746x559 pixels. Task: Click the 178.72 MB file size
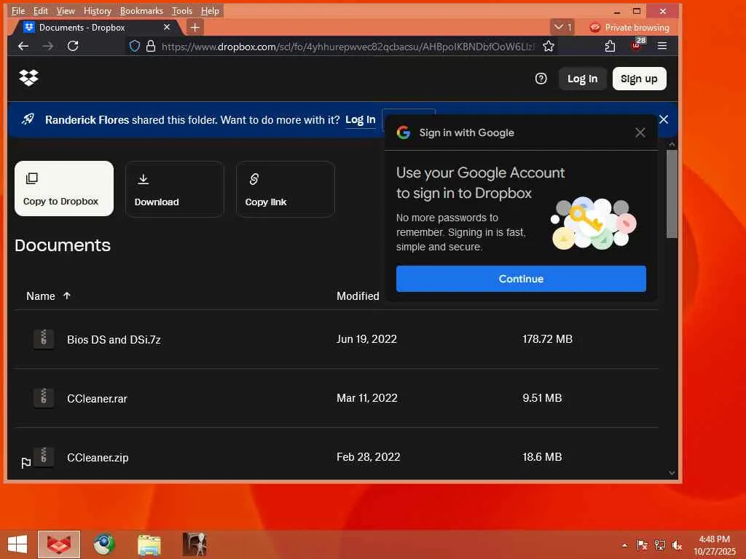[x=547, y=339]
